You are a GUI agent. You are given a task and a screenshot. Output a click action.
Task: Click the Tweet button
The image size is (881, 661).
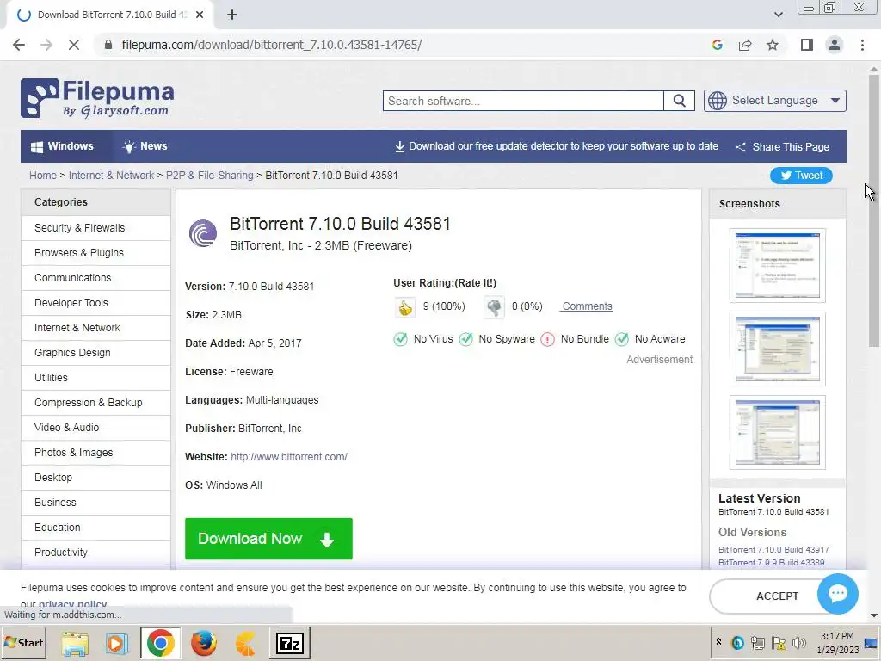(x=801, y=176)
